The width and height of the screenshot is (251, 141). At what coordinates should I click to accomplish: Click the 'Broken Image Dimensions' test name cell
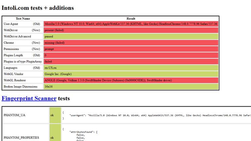click(23, 86)
